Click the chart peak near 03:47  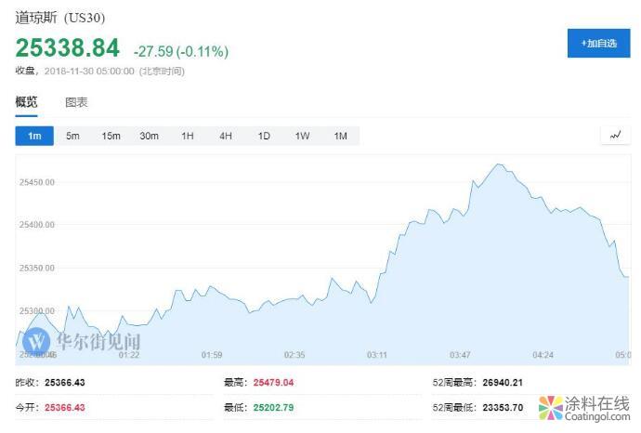pyautogui.click(x=499, y=165)
